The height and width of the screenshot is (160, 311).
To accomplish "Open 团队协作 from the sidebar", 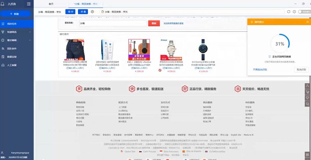I will pyautogui.click(x=12, y=49).
